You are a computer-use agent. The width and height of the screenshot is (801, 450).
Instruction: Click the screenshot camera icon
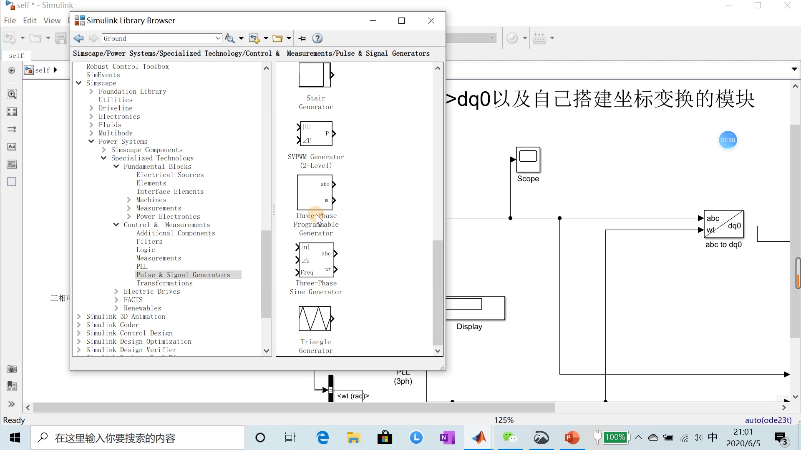12,369
